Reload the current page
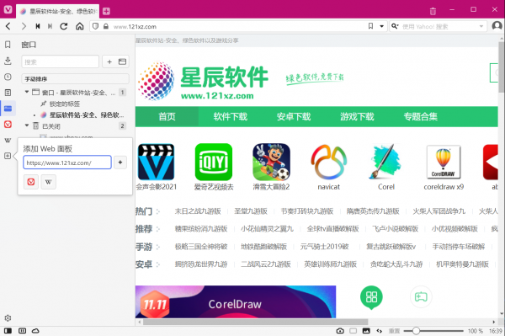The height and width of the screenshot is (336, 505). tap(64, 26)
